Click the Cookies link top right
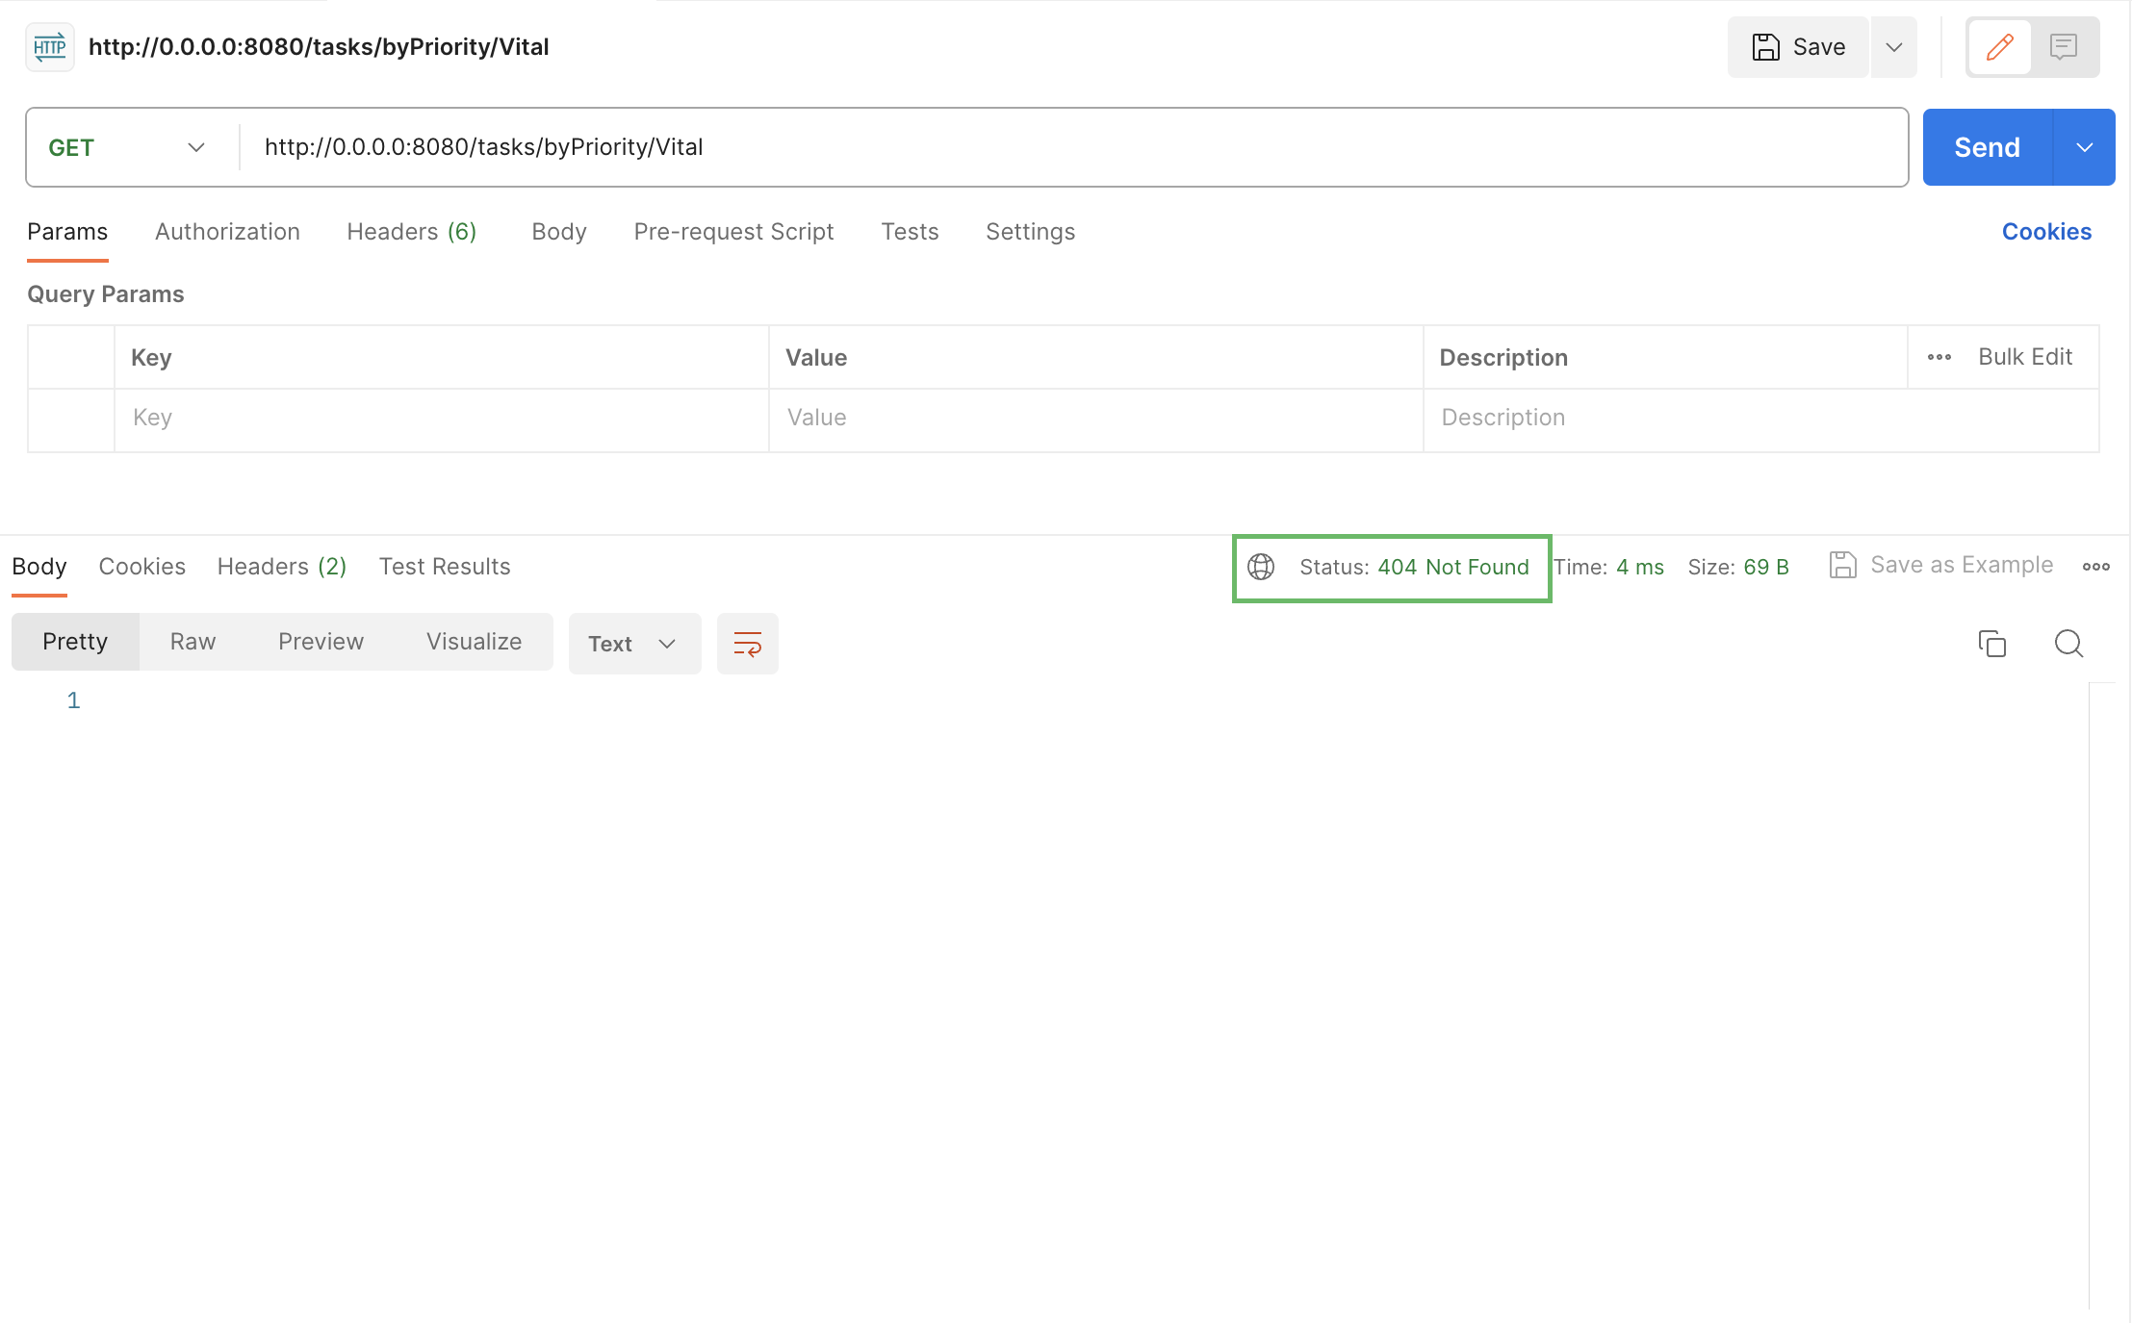The width and height of the screenshot is (2132, 1323). [2046, 232]
